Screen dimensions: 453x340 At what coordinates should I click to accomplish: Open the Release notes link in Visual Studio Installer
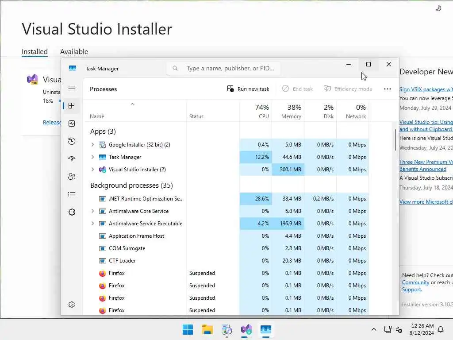pyautogui.click(x=52, y=122)
